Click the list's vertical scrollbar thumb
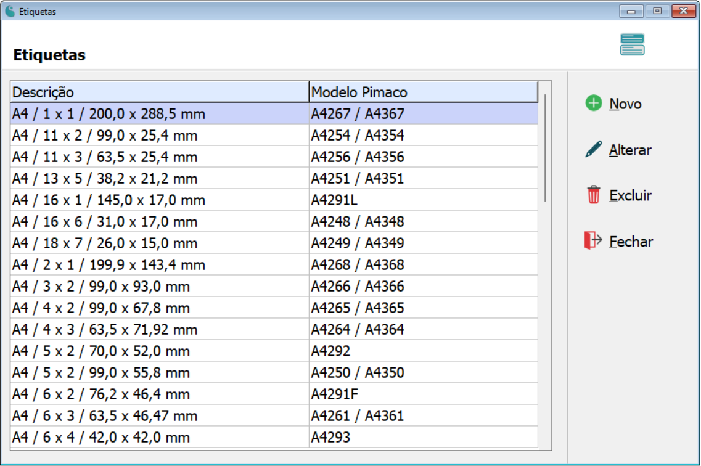 click(545, 148)
